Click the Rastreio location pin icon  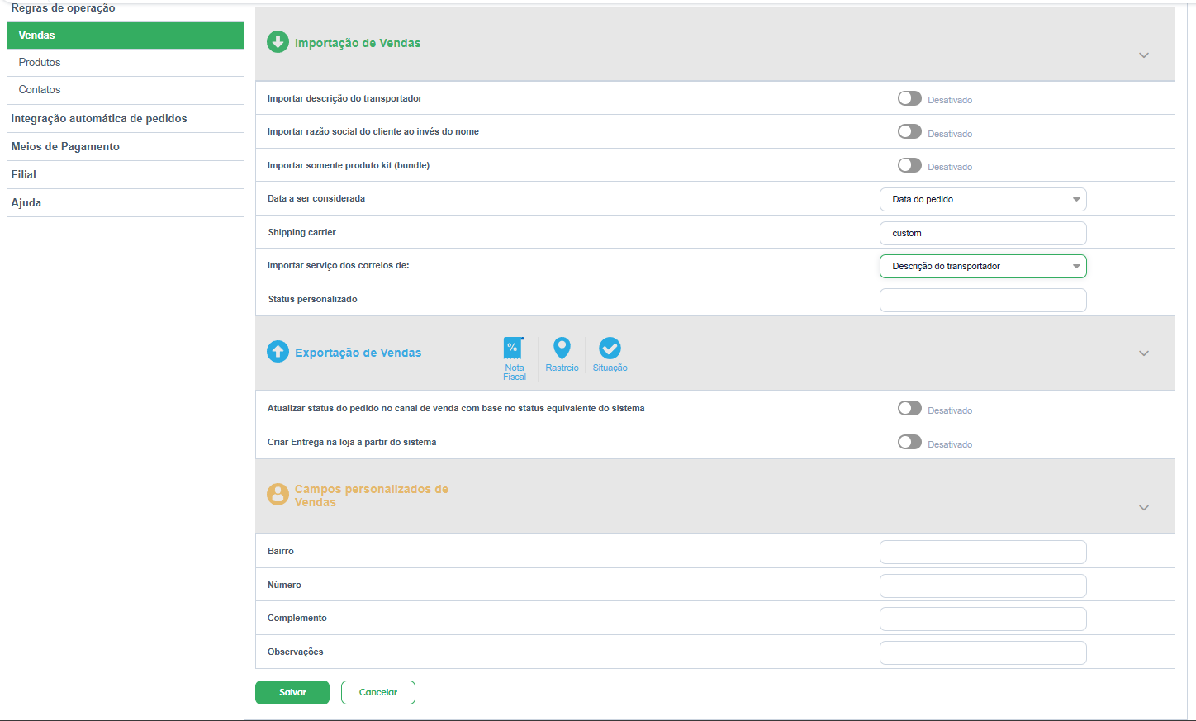pos(562,348)
